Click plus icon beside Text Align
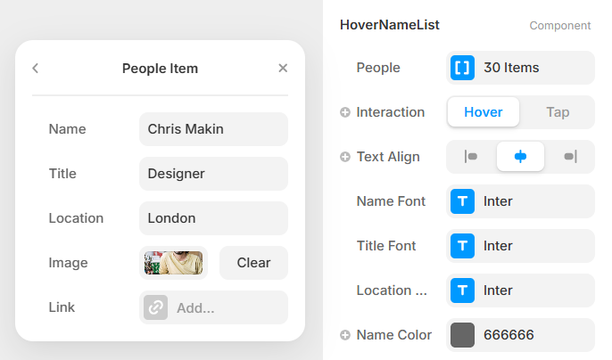Screen dimensions: 612x360 tap(345, 157)
